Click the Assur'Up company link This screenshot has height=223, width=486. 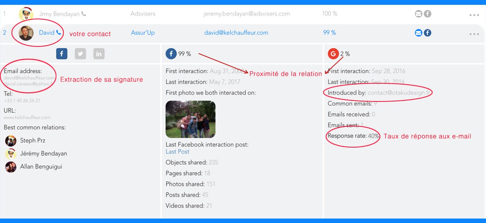point(143,33)
